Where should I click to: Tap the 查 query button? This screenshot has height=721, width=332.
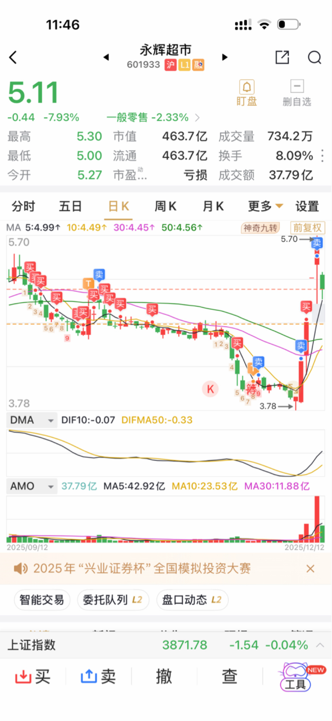[230, 676]
